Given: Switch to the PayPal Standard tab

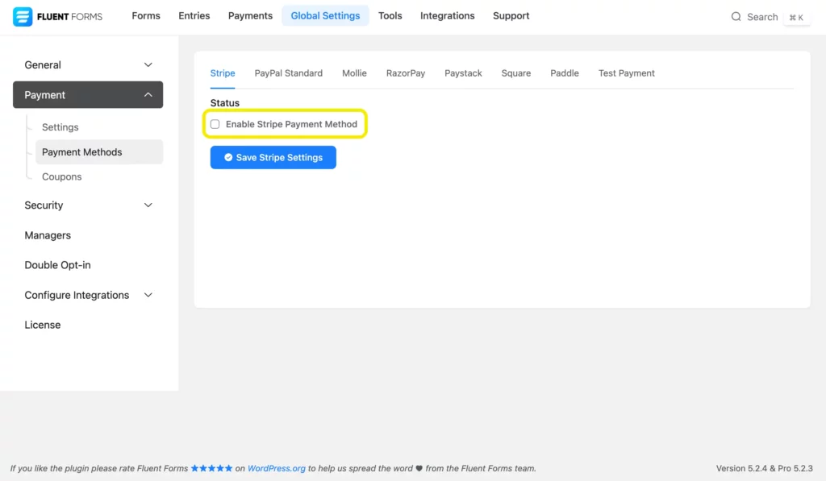Looking at the screenshot, I should coord(288,73).
